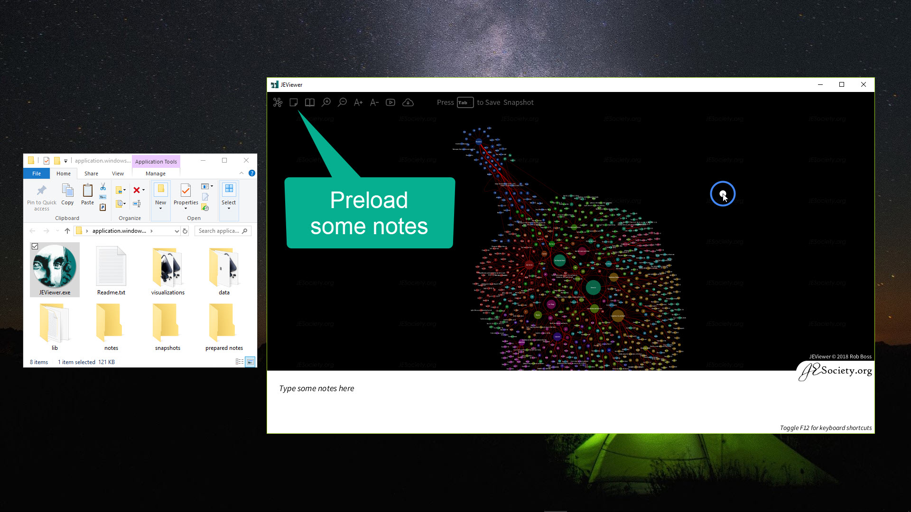This screenshot has height=512, width=911.
Task: Switch to Details view in Explorer status bar
Action: tap(240, 362)
